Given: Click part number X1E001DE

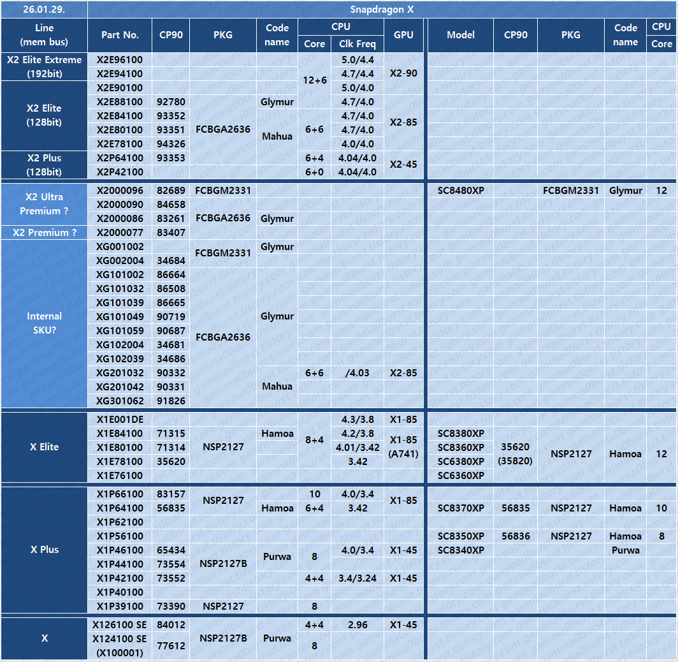Looking at the screenshot, I should (x=120, y=420).
